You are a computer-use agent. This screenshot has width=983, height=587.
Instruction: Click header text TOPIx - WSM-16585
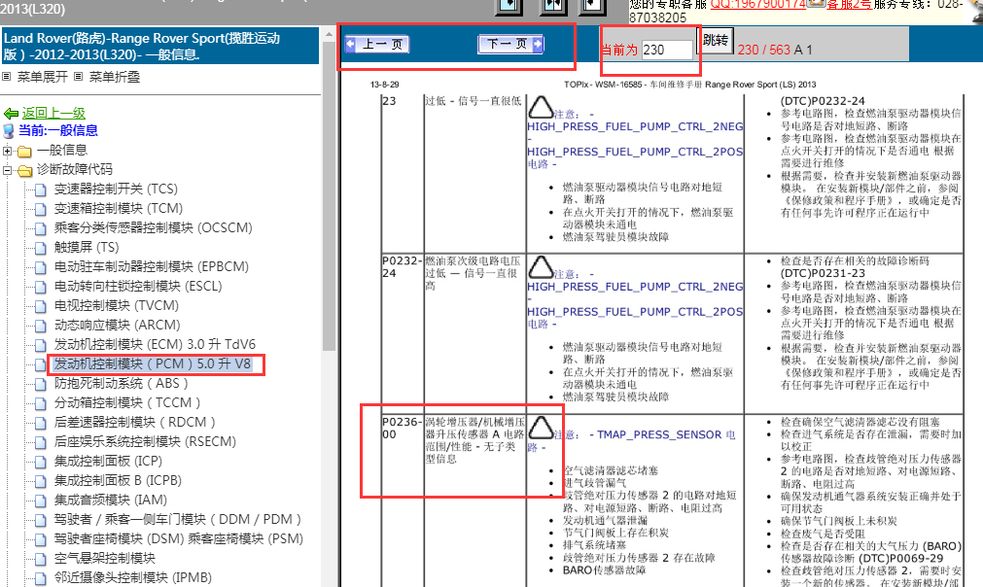point(603,85)
